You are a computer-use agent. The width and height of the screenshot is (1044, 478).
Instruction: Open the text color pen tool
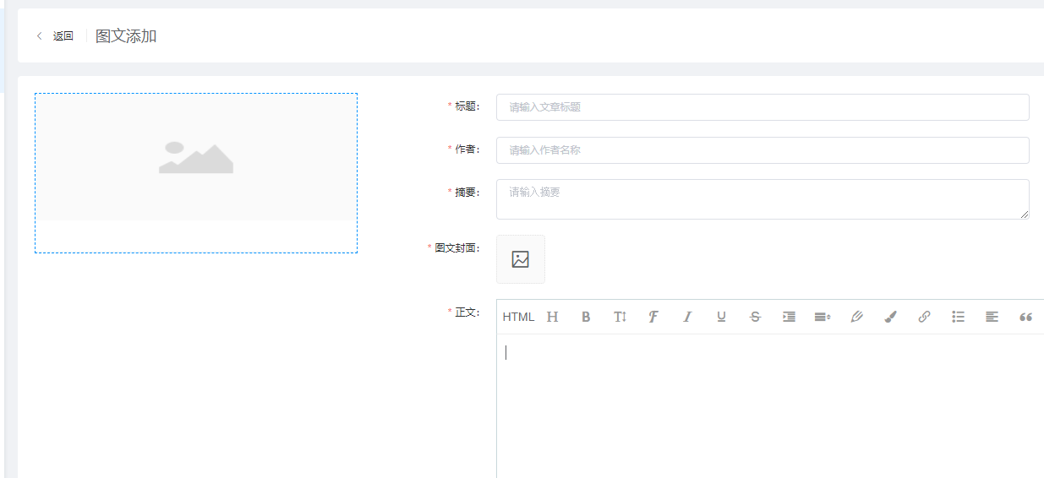coord(856,317)
